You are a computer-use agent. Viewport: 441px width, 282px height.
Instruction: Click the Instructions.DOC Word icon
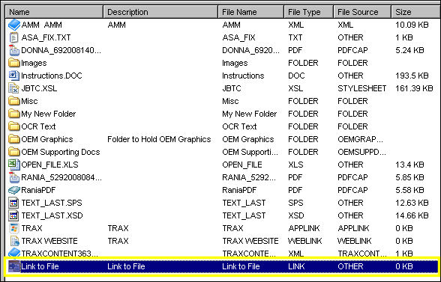pyautogui.click(x=14, y=76)
